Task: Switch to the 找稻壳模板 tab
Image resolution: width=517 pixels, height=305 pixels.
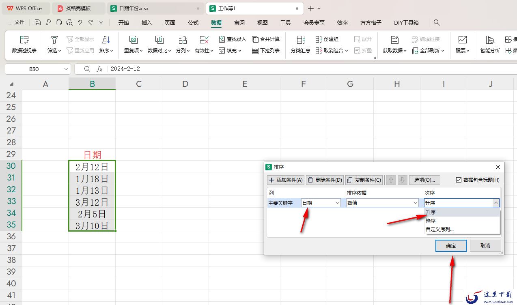Action: coord(79,9)
